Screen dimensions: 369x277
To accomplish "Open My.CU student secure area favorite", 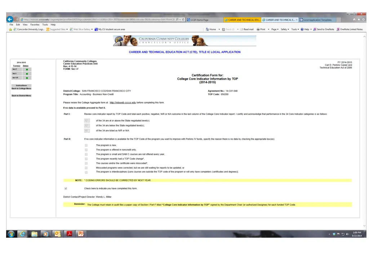I will pyautogui.click(x=110, y=30).
